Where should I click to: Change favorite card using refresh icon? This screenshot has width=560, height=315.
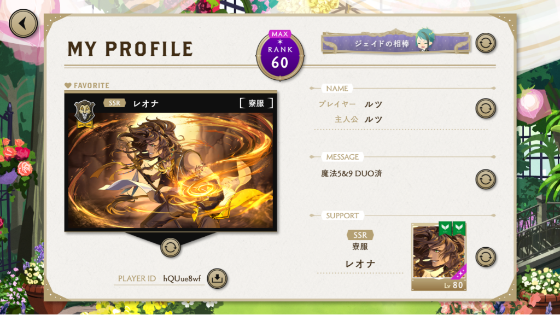(171, 247)
